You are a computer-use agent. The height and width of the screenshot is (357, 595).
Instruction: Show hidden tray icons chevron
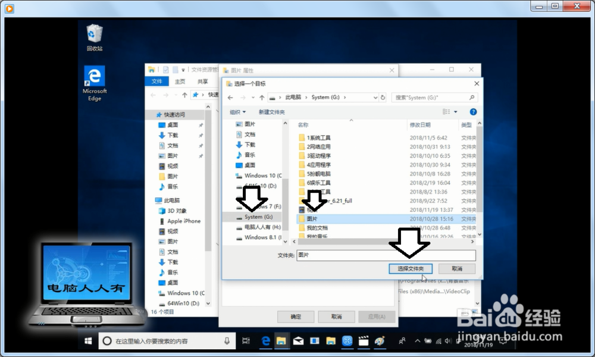(x=418, y=341)
